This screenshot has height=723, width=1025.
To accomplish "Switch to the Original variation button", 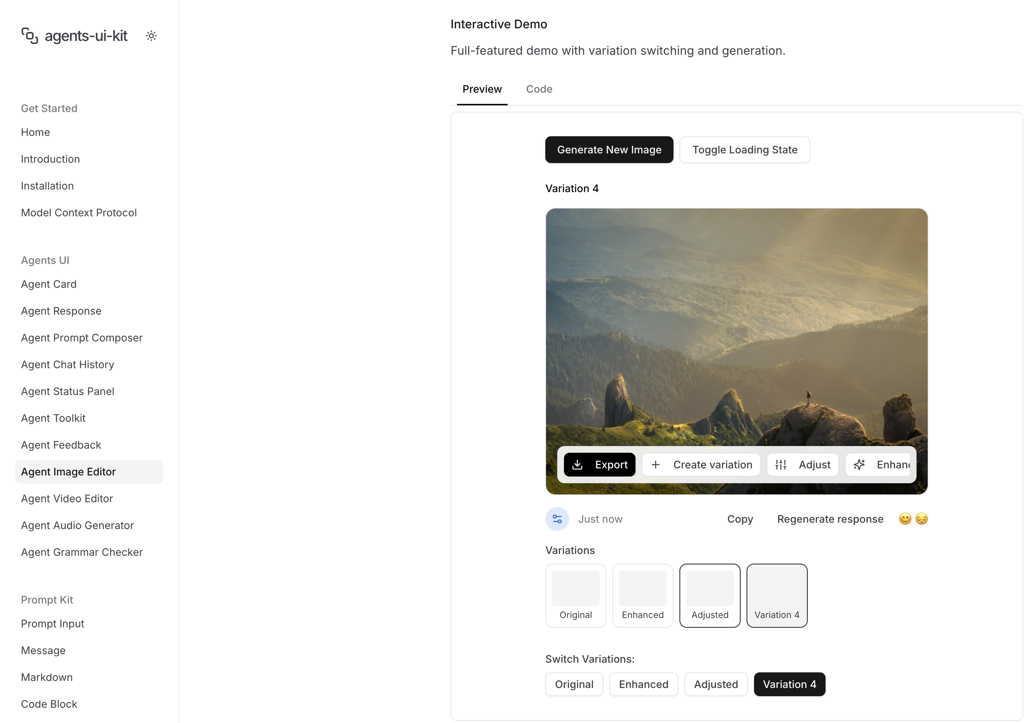I will coord(574,684).
